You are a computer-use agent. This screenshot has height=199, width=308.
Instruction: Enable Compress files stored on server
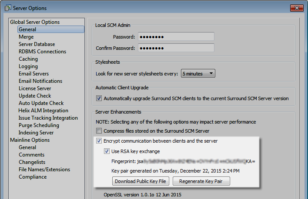(99, 130)
